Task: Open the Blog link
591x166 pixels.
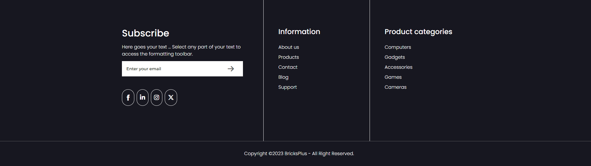Action: [x=283, y=77]
